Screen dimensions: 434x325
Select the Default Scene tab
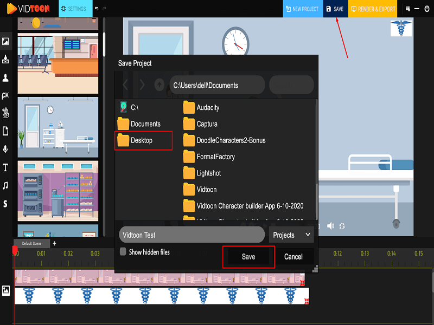pos(32,243)
